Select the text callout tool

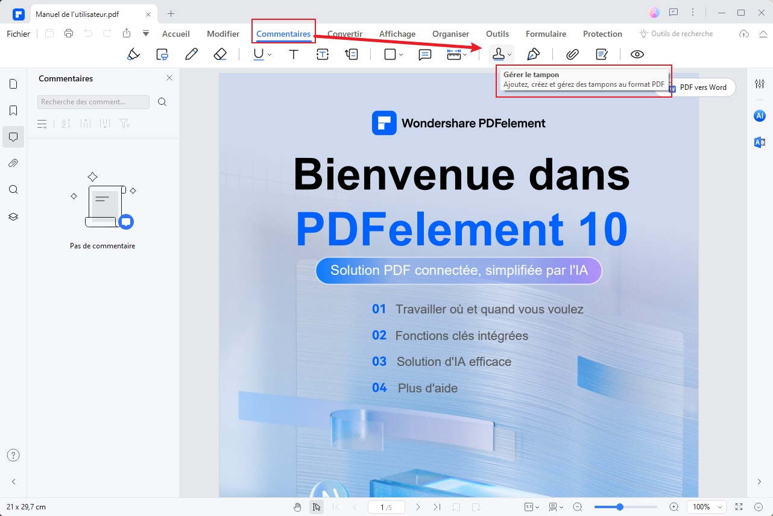352,54
